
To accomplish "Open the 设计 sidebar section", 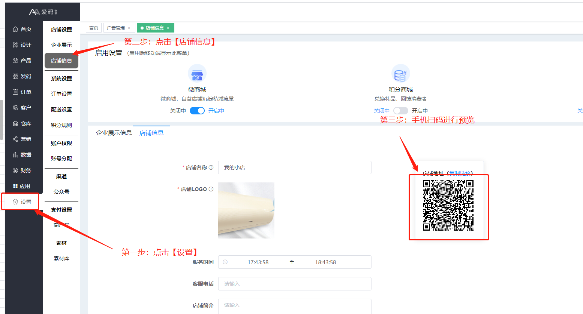I will (x=22, y=45).
